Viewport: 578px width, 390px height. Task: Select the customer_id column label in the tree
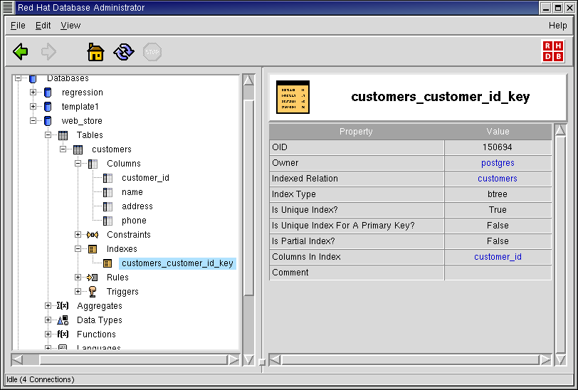point(146,178)
